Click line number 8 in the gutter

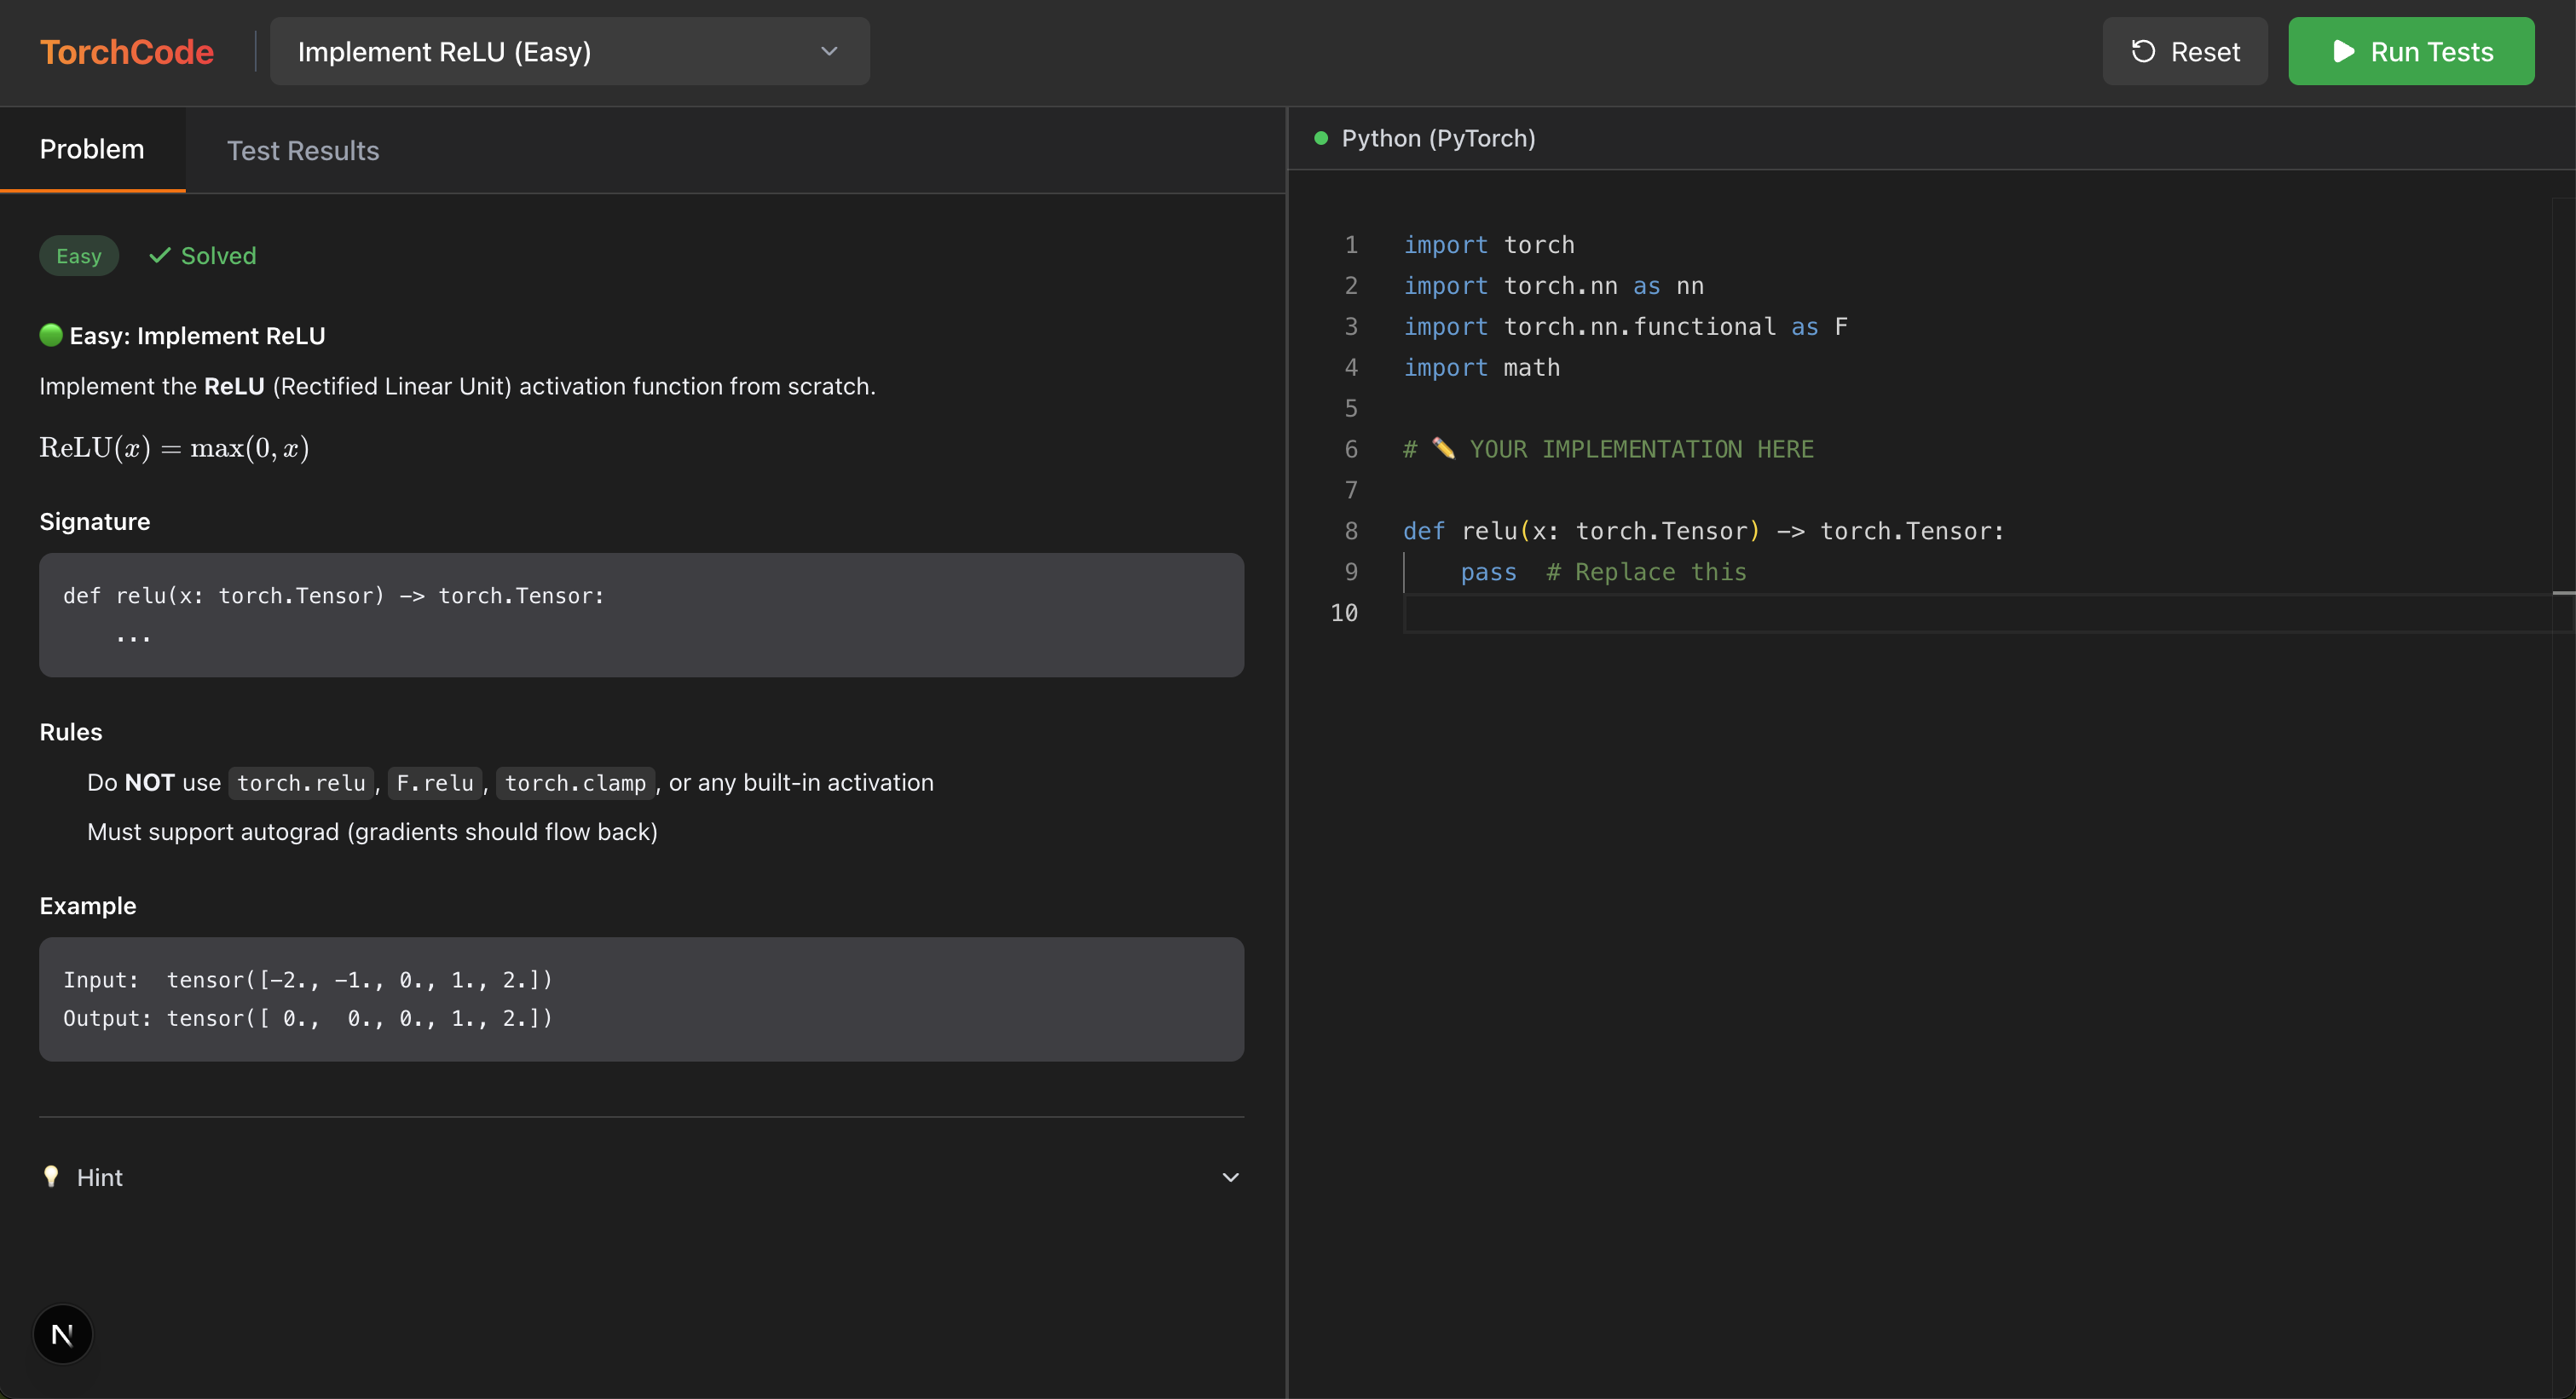pos(1351,531)
